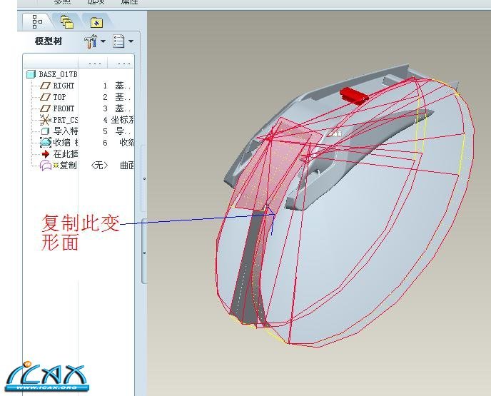
Task: Click the red block on the model
Action: [x=353, y=94]
